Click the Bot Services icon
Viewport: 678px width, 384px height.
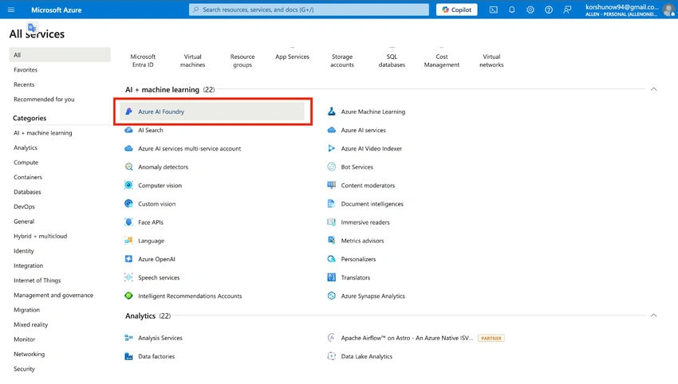pos(332,167)
